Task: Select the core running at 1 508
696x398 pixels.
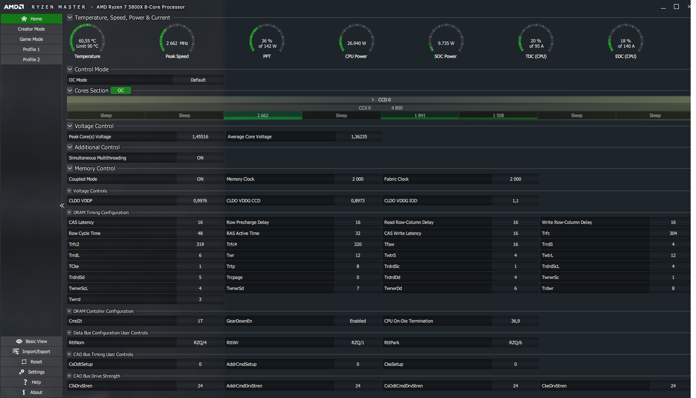Action: [x=498, y=115]
